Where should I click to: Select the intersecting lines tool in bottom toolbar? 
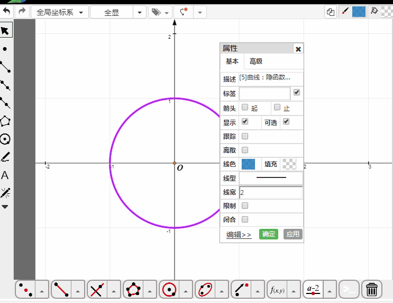[97, 290]
